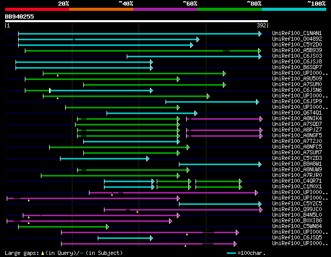Select the UniRef100_A9U509 label
Image resolution: width=331 pixels, height=257 pixels.
[297, 78]
